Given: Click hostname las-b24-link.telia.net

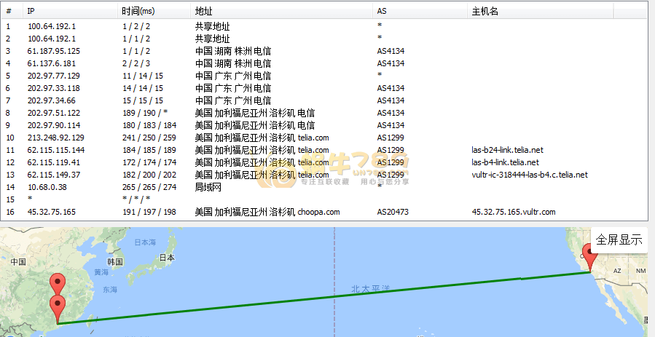Looking at the screenshot, I should pos(507,150).
